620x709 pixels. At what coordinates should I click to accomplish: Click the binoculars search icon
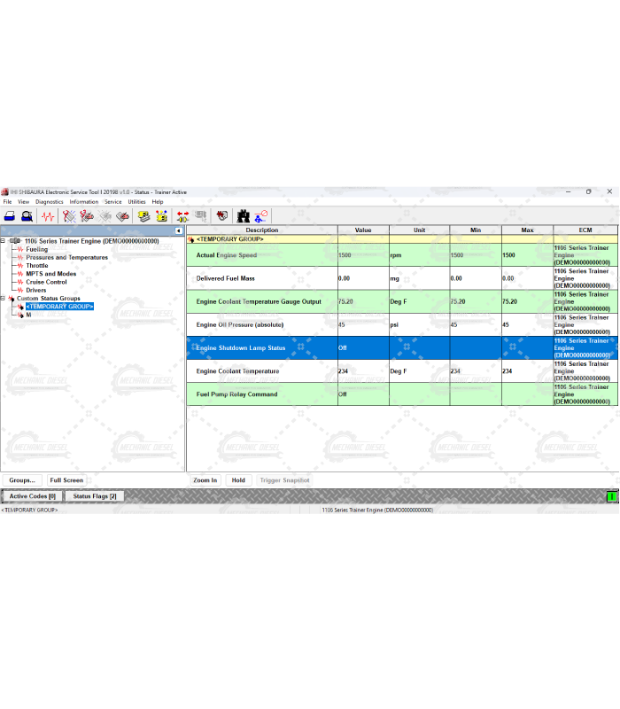pyautogui.click(x=243, y=215)
